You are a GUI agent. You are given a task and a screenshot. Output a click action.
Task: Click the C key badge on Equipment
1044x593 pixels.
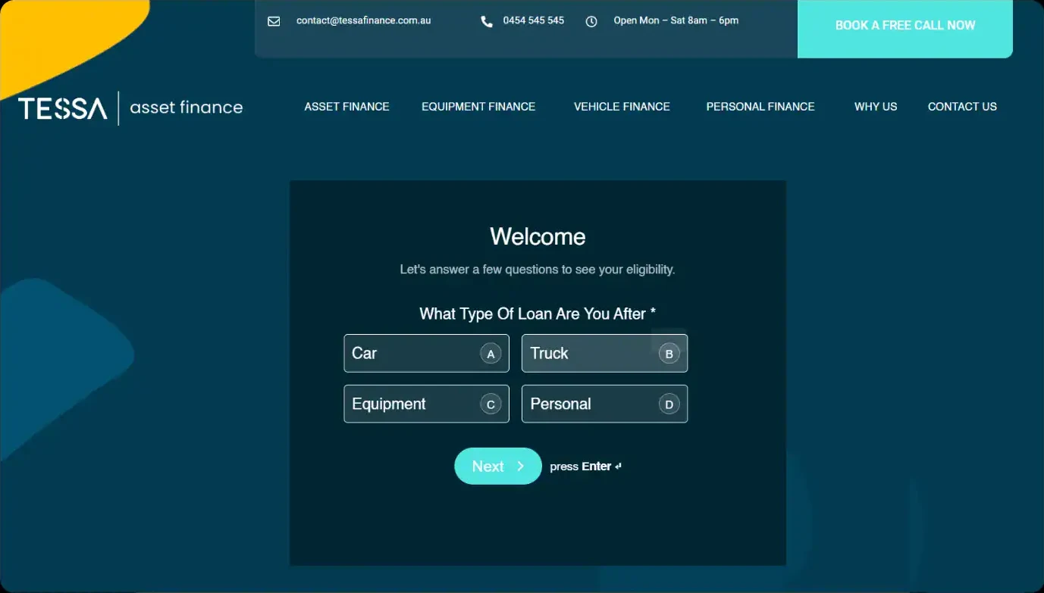(491, 404)
